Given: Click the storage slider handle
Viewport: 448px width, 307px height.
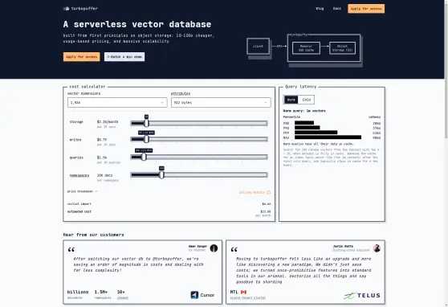Looking at the screenshot, I should tap(147, 123).
